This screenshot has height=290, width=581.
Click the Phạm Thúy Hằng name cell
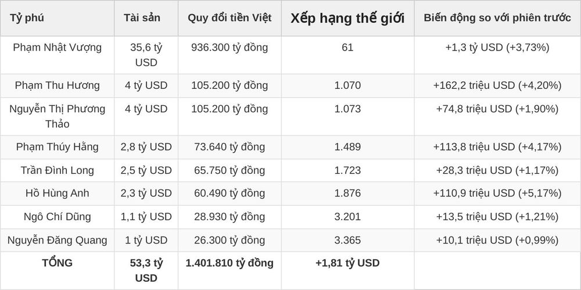(57, 147)
